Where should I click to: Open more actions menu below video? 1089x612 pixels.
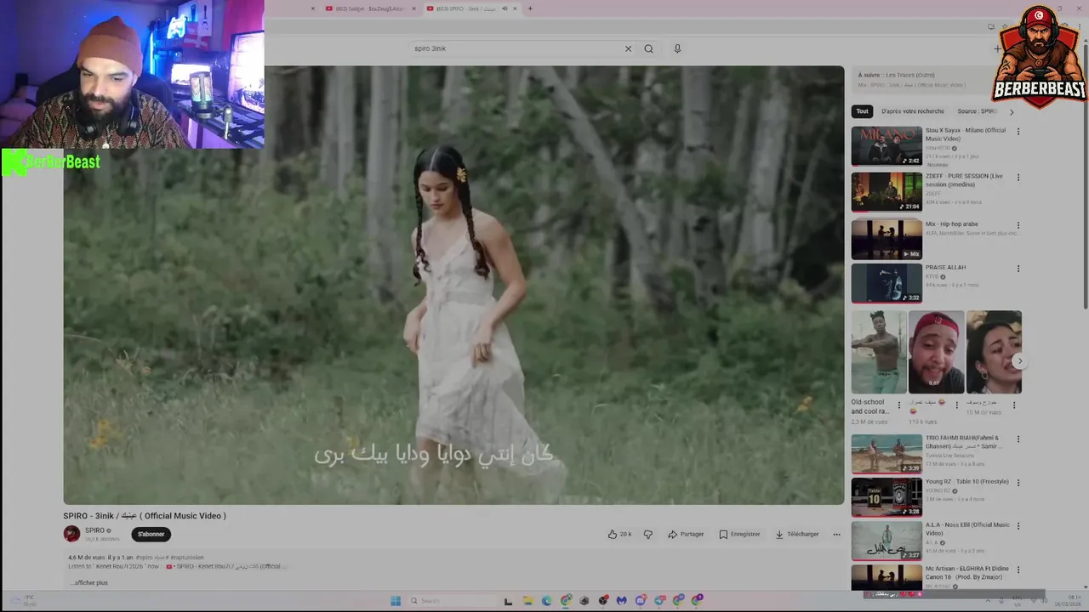click(836, 534)
